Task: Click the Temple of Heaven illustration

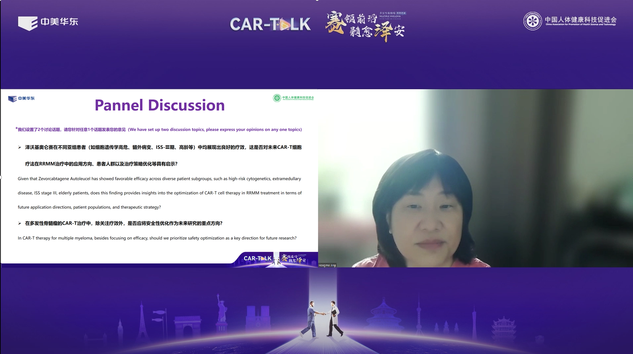Action: pos(383,317)
